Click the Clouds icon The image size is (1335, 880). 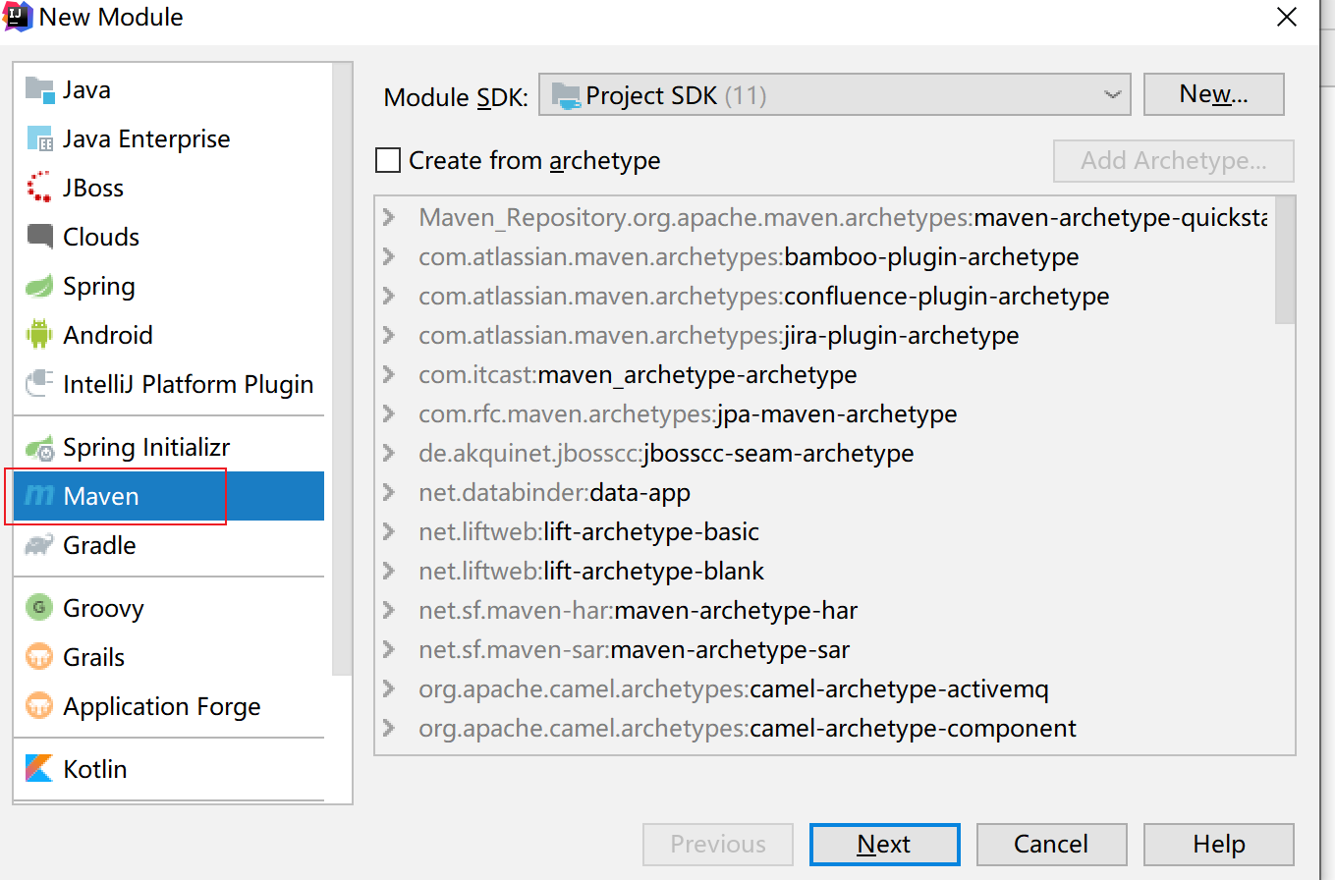39,237
